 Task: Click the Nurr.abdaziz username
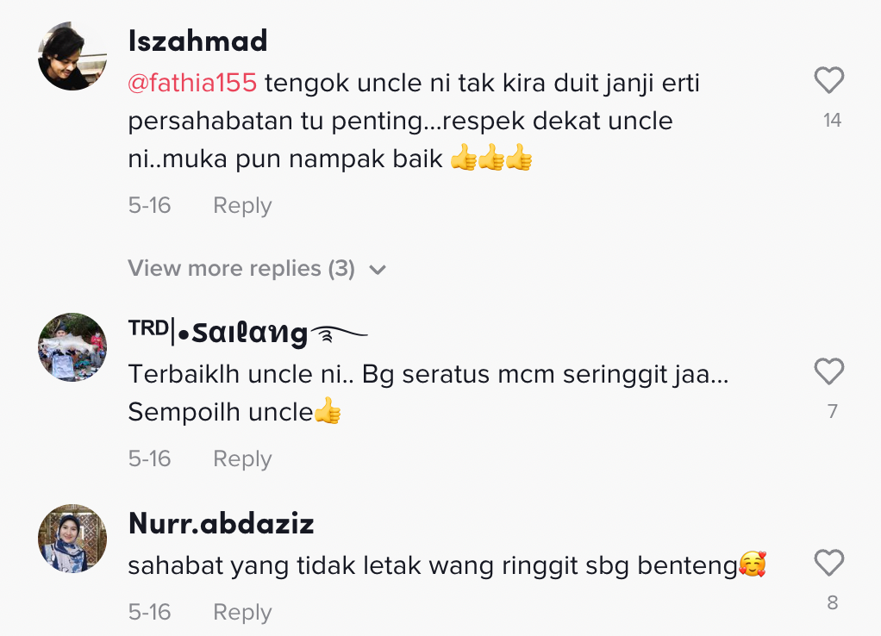click(x=221, y=523)
